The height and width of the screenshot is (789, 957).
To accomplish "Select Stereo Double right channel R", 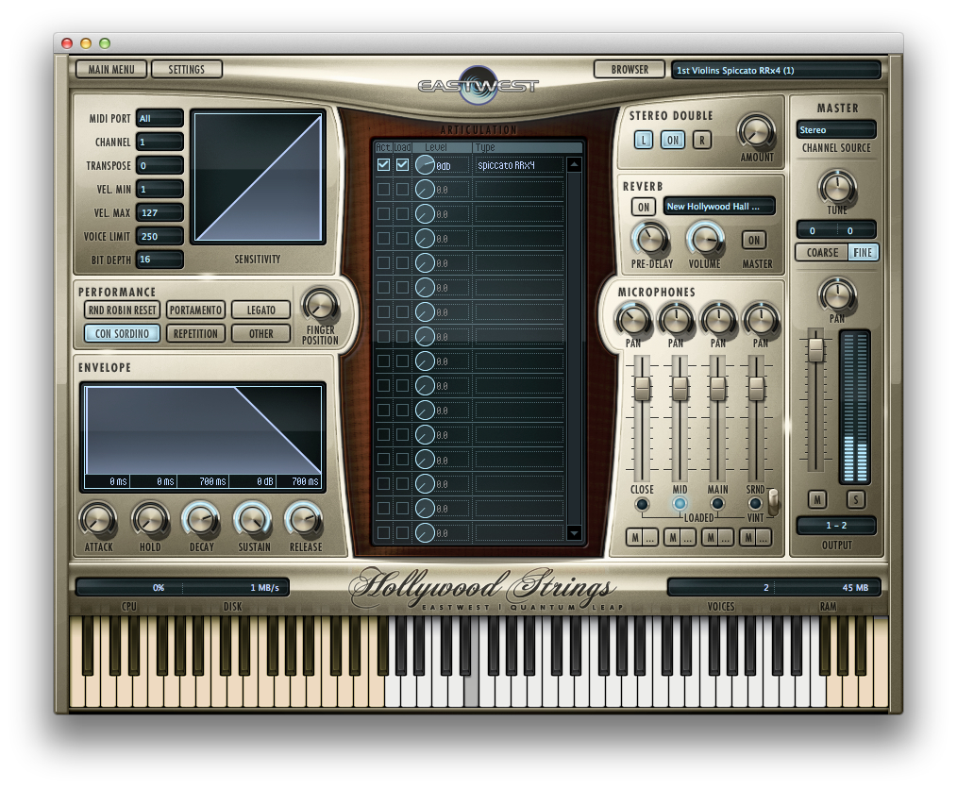I will (x=702, y=141).
